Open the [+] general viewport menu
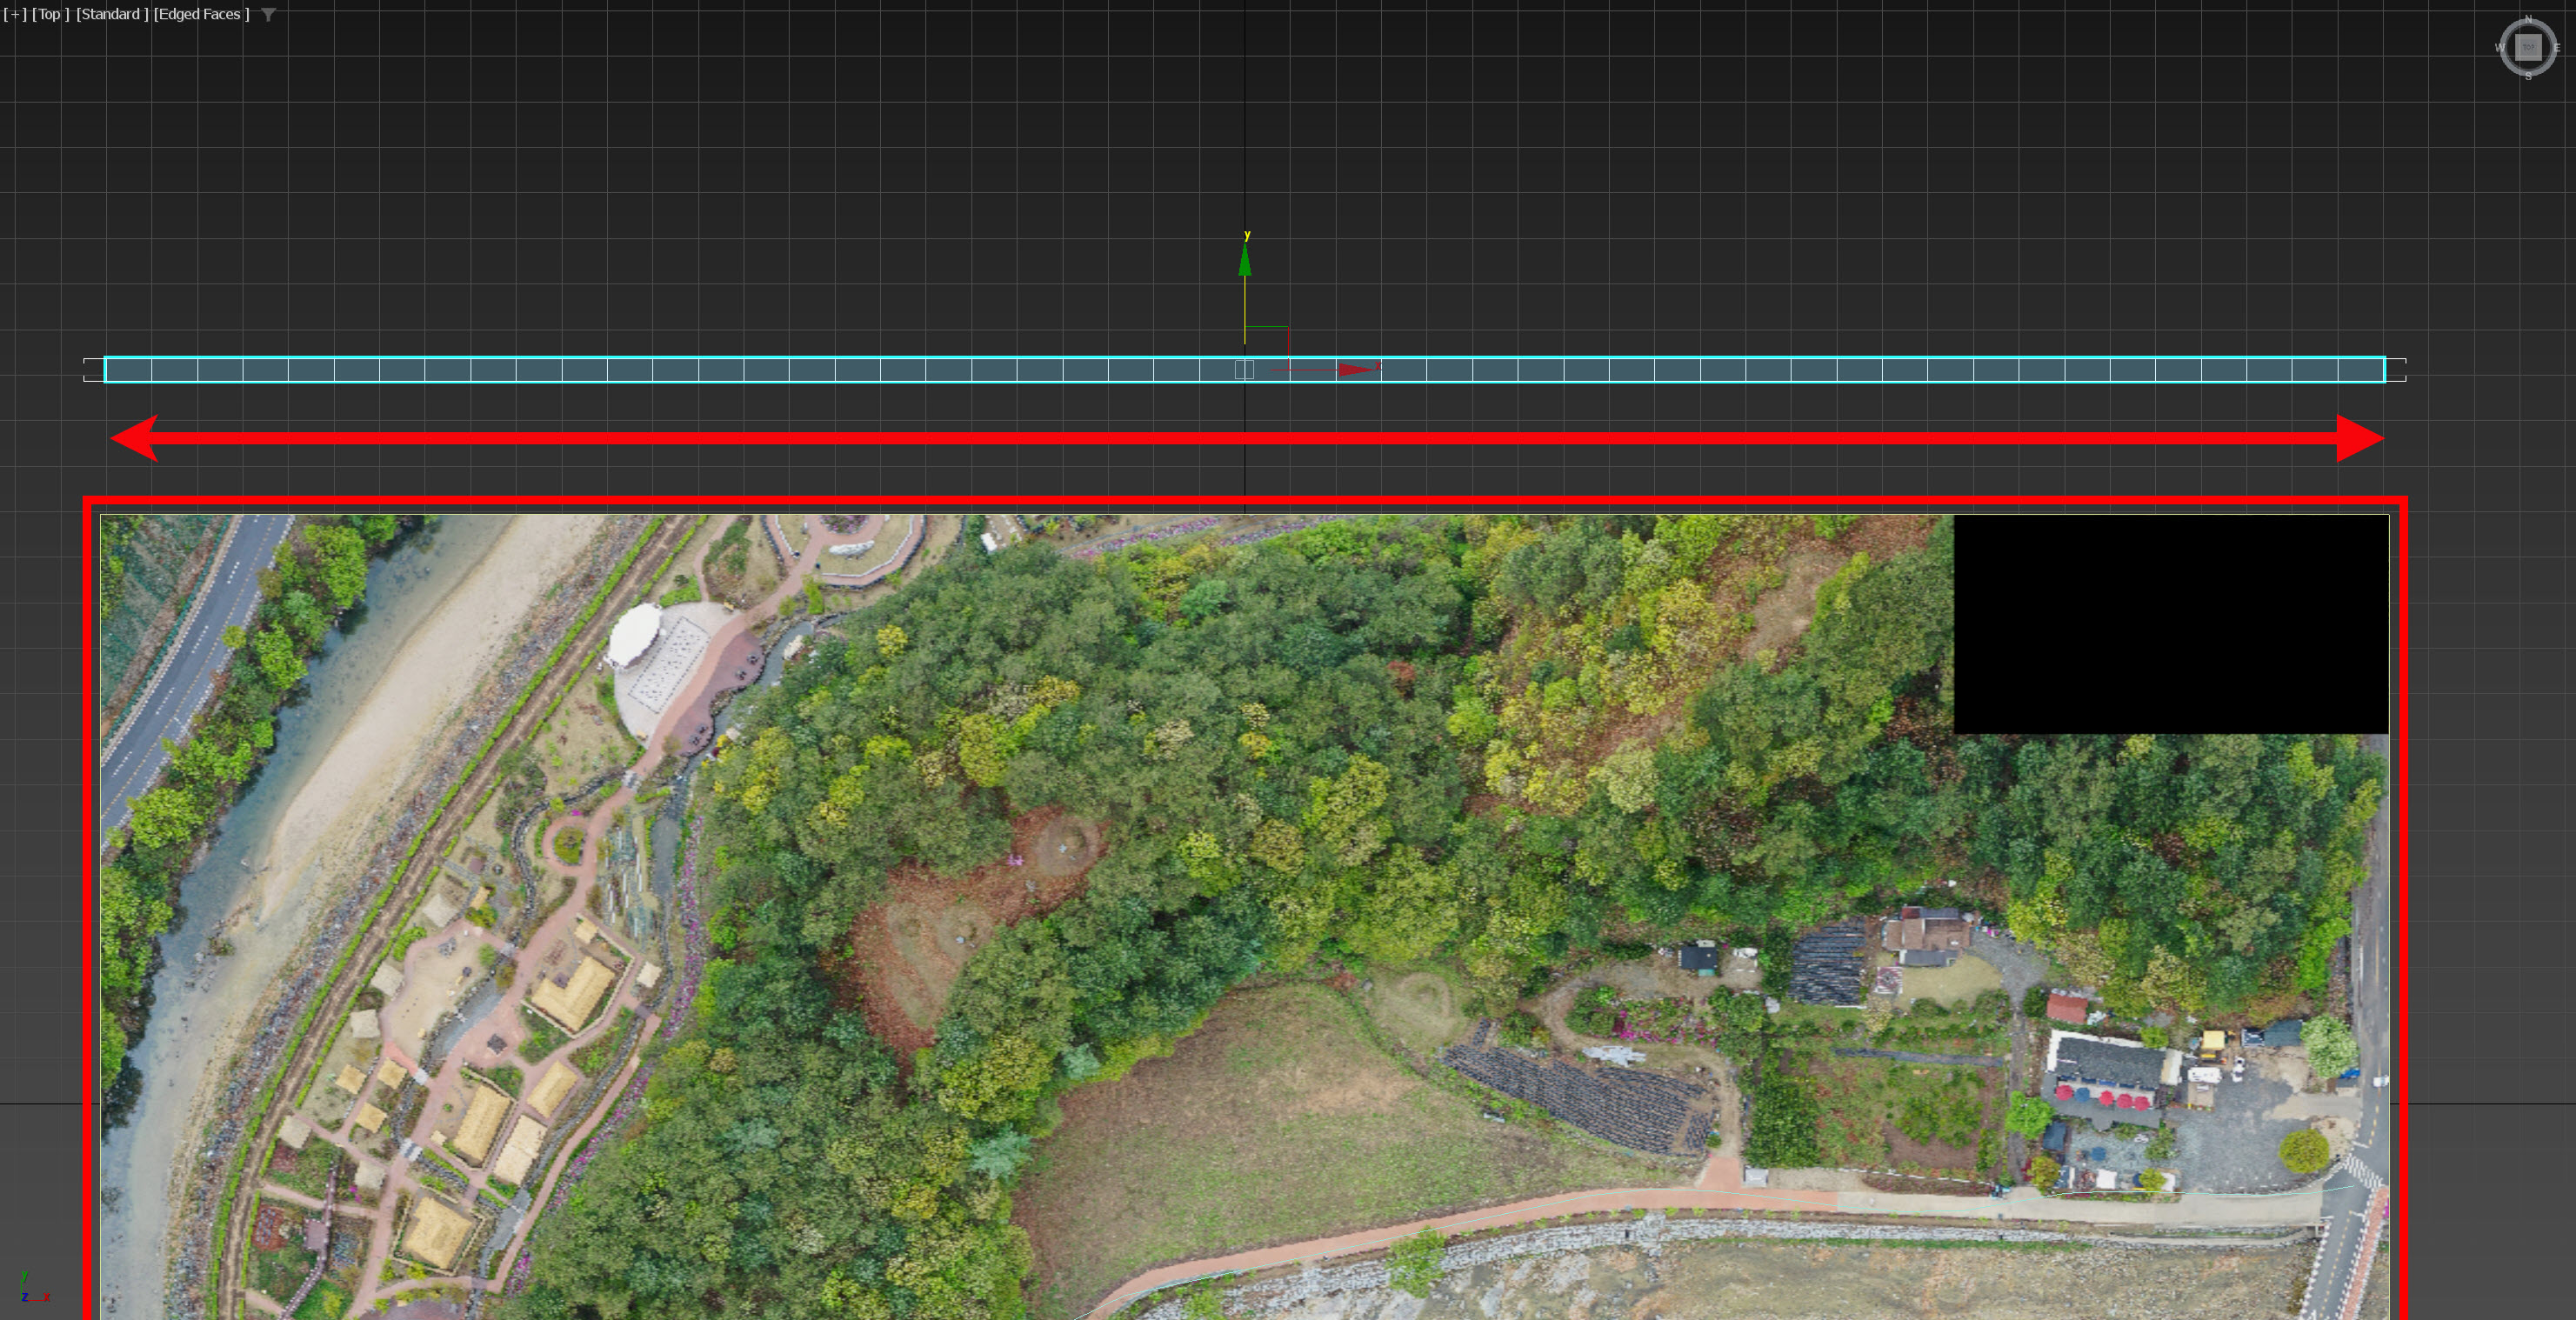This screenshot has height=1320, width=2576. 15,14
